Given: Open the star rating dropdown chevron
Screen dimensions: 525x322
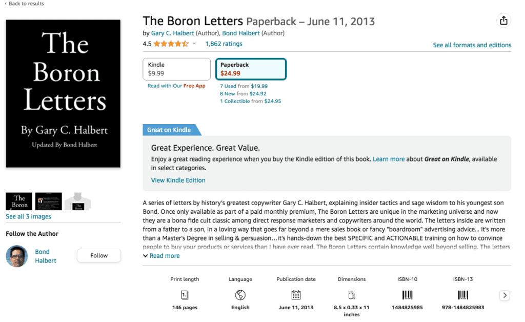Looking at the screenshot, I should (194, 44).
